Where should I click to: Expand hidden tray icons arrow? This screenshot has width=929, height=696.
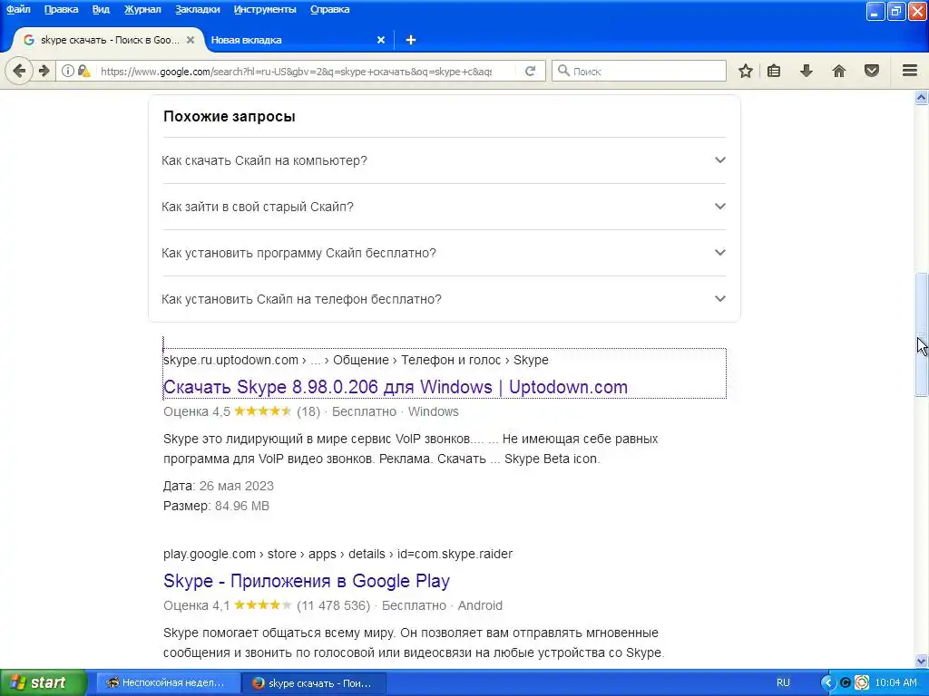tap(827, 682)
